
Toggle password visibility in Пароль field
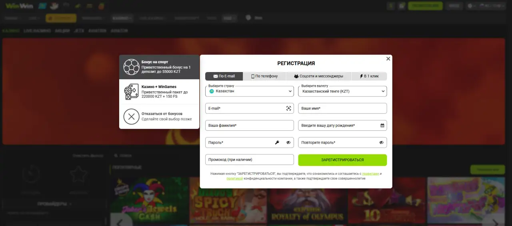point(288,143)
